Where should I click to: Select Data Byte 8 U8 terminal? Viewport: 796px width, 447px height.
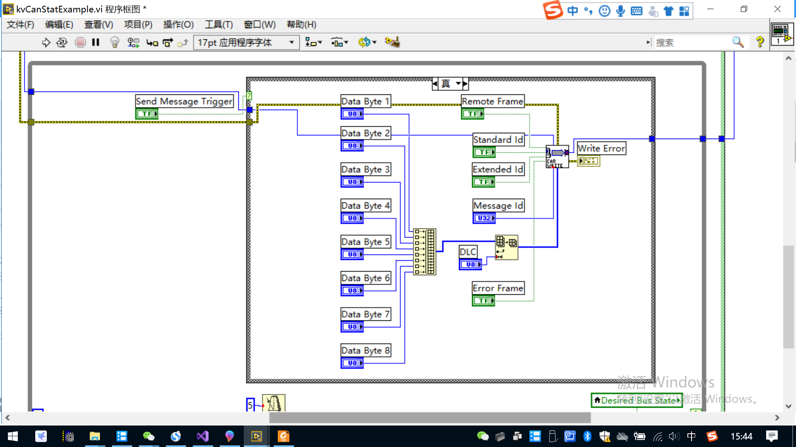coord(352,363)
